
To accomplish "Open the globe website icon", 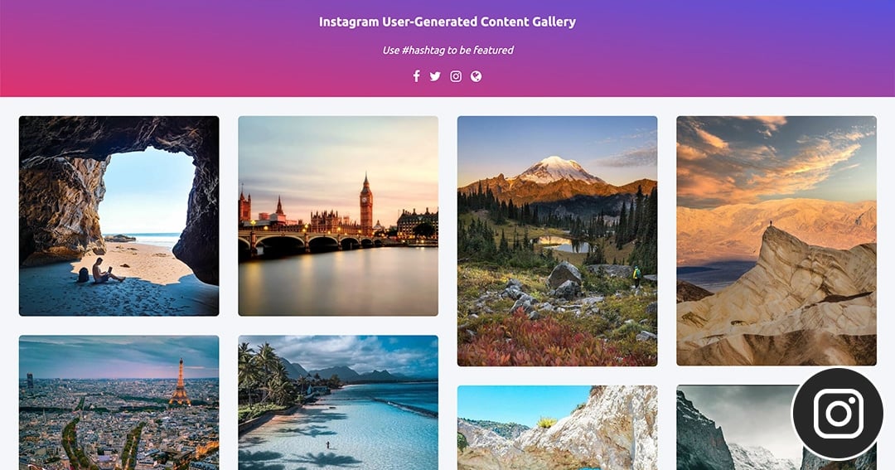I will [x=476, y=76].
